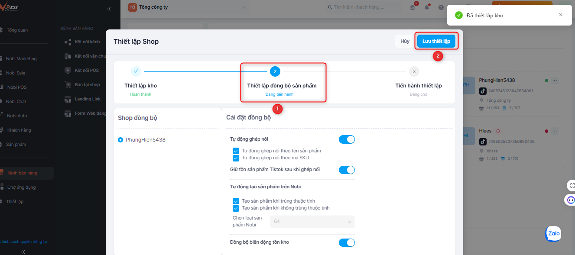
Task: Toggle Đồng bộ biến động tồn kho switch
Action: (x=347, y=242)
